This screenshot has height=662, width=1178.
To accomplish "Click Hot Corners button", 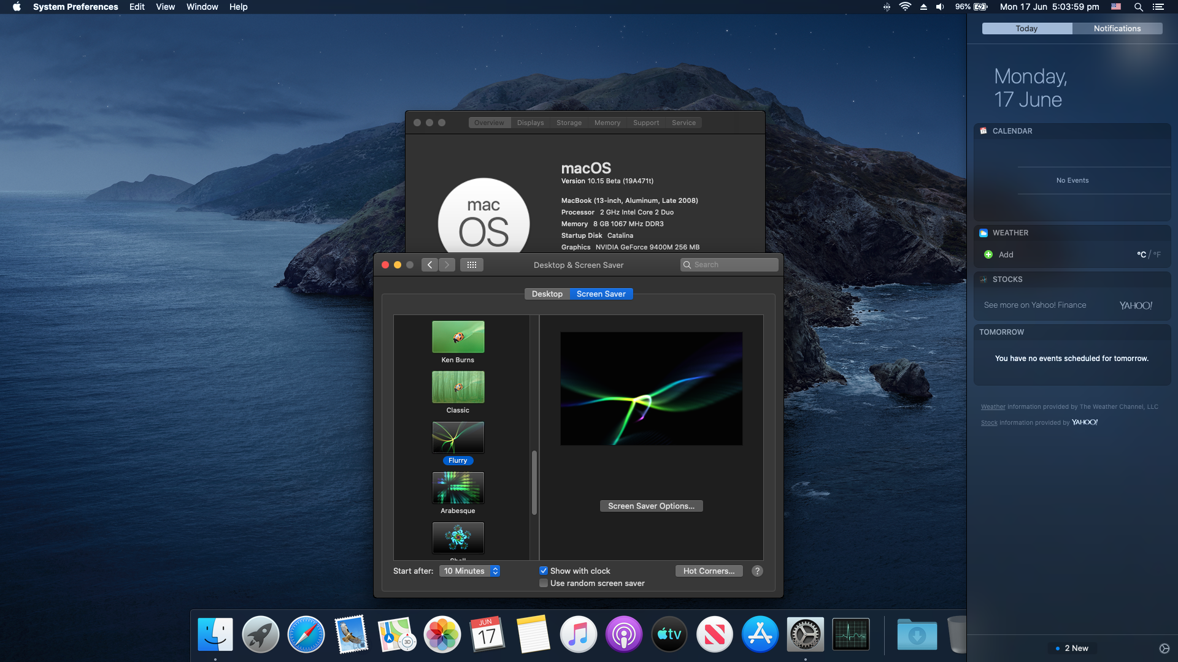I will pyautogui.click(x=709, y=571).
